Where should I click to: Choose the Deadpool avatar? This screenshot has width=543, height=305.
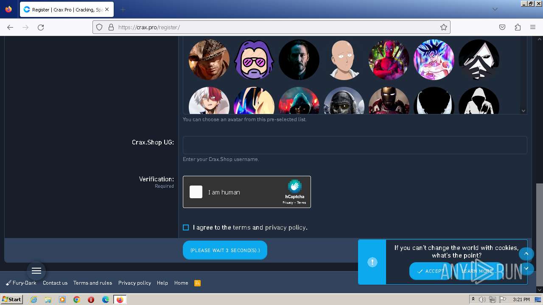pos(389,60)
